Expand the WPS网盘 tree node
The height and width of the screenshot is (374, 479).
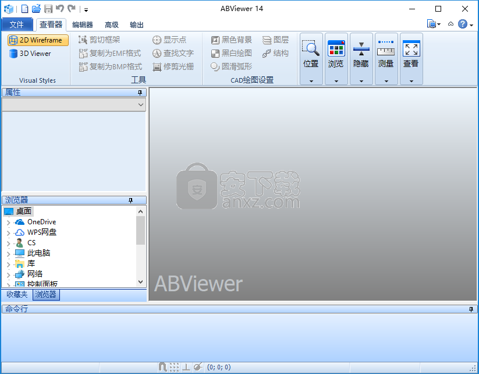tap(9, 233)
